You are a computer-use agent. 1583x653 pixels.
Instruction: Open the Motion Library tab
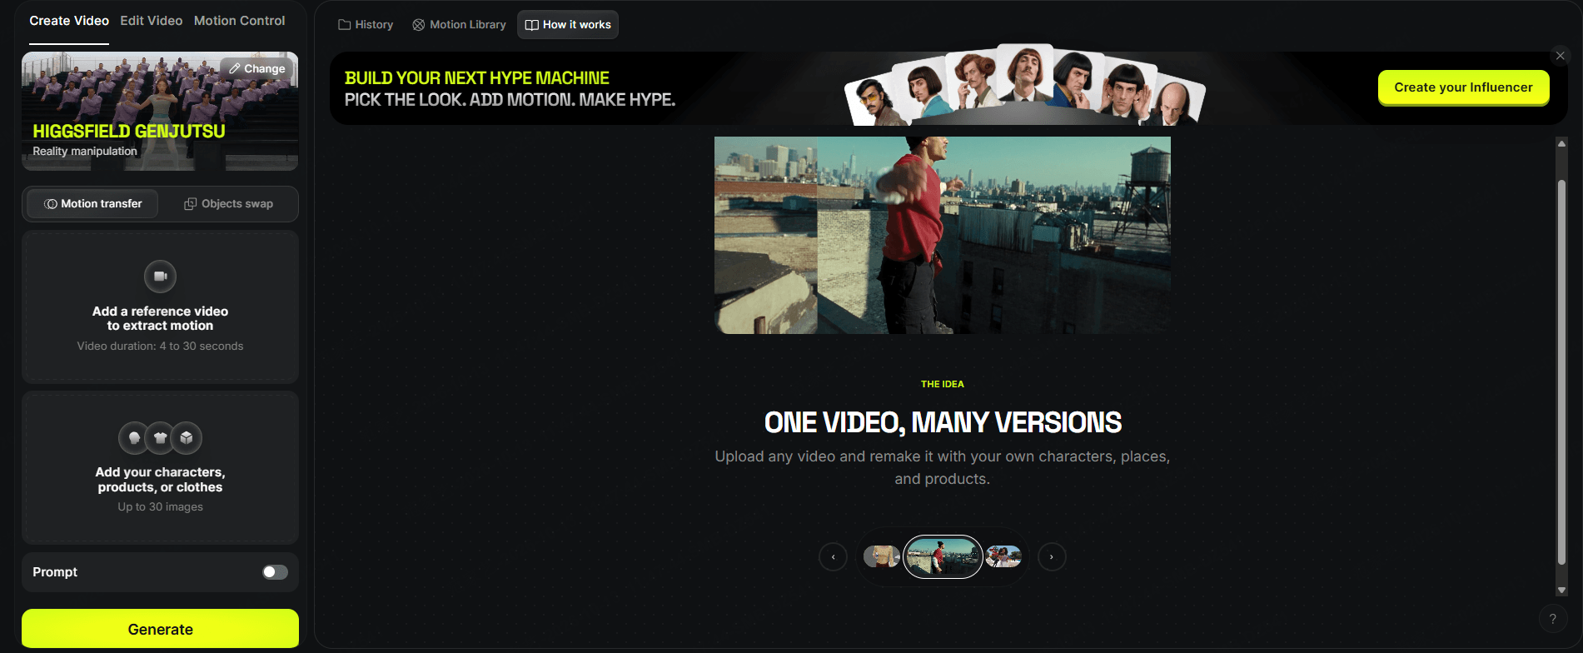click(459, 25)
